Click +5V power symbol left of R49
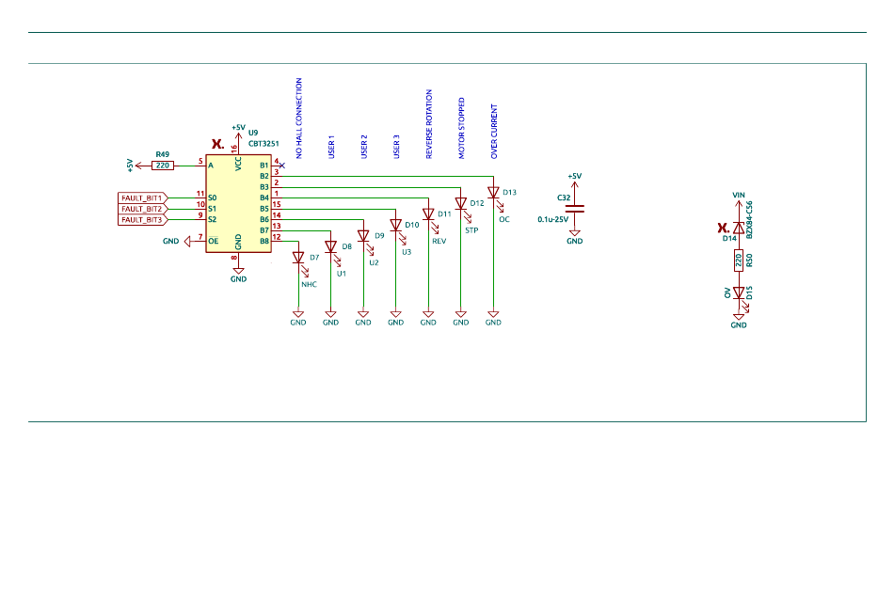This screenshot has width=894, height=616. point(135,166)
